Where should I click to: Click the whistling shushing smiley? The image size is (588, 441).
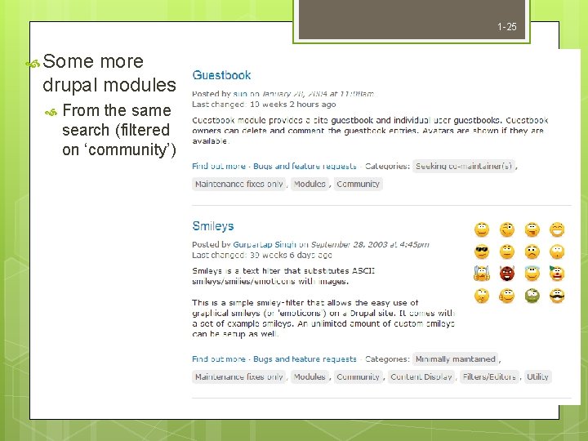(x=482, y=296)
